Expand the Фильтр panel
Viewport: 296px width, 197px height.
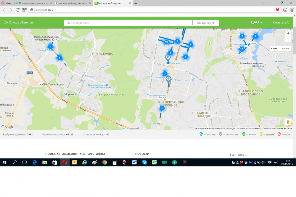click(280, 22)
